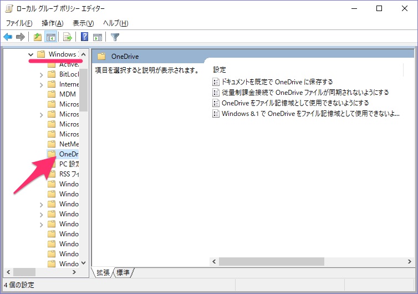Click tree pane scroll up arrow

[x=84, y=54]
